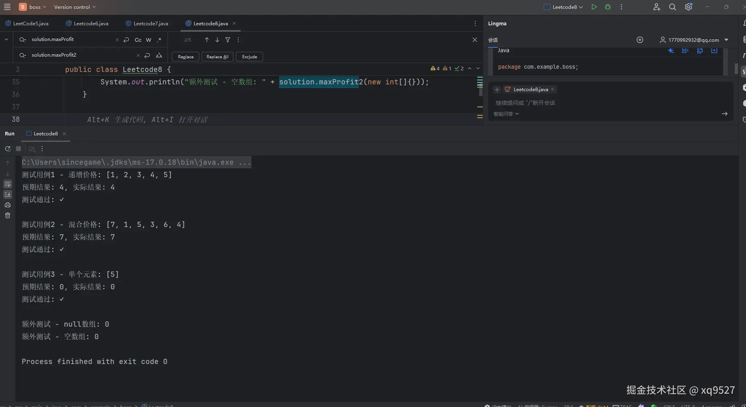Open the search filter funnel options

click(228, 40)
